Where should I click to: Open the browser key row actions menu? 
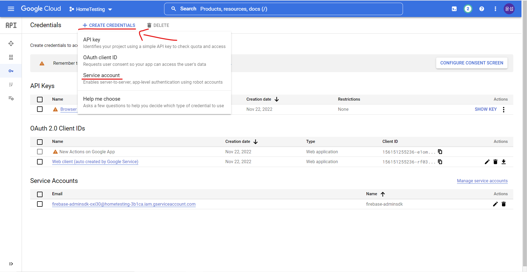(504, 109)
